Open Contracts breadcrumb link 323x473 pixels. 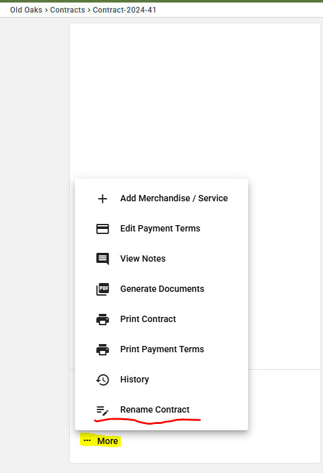coord(67,10)
